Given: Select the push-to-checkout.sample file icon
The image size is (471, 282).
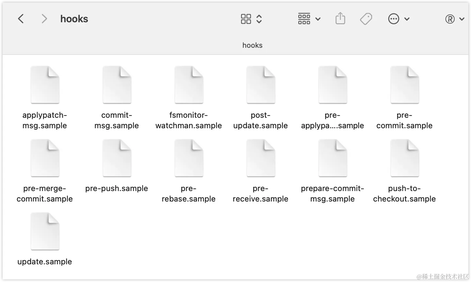Looking at the screenshot, I should (405, 158).
